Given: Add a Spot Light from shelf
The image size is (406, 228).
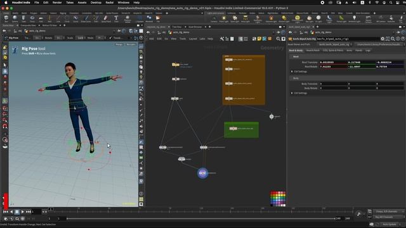Looking at the screenshot, I should click(235, 18).
